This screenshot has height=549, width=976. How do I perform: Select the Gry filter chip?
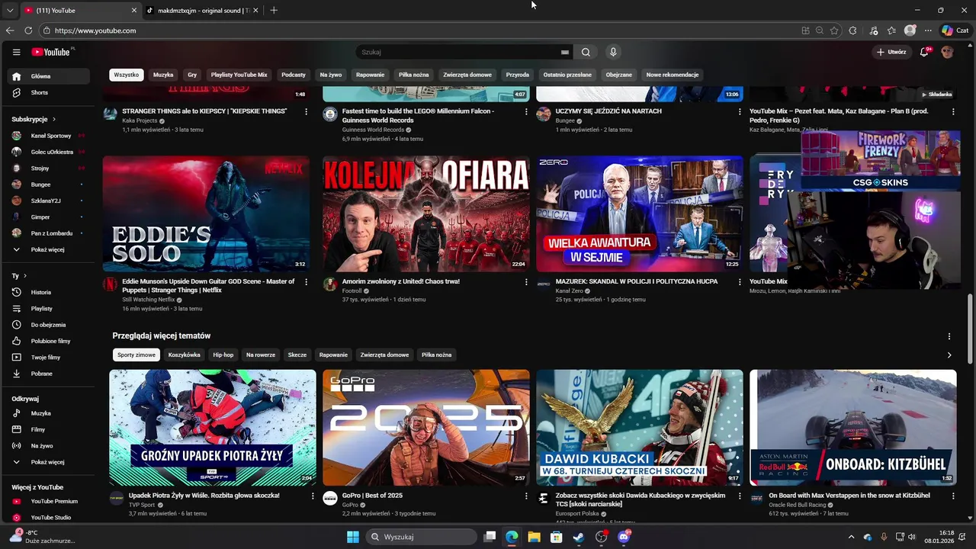(x=192, y=75)
